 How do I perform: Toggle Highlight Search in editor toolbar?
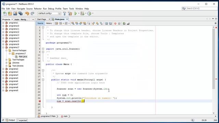pyautogui.click(x=85, y=23)
